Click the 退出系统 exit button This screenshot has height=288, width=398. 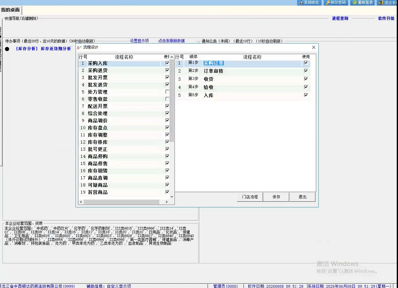[x=387, y=2]
